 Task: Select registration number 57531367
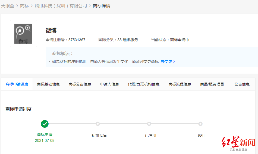(77, 40)
